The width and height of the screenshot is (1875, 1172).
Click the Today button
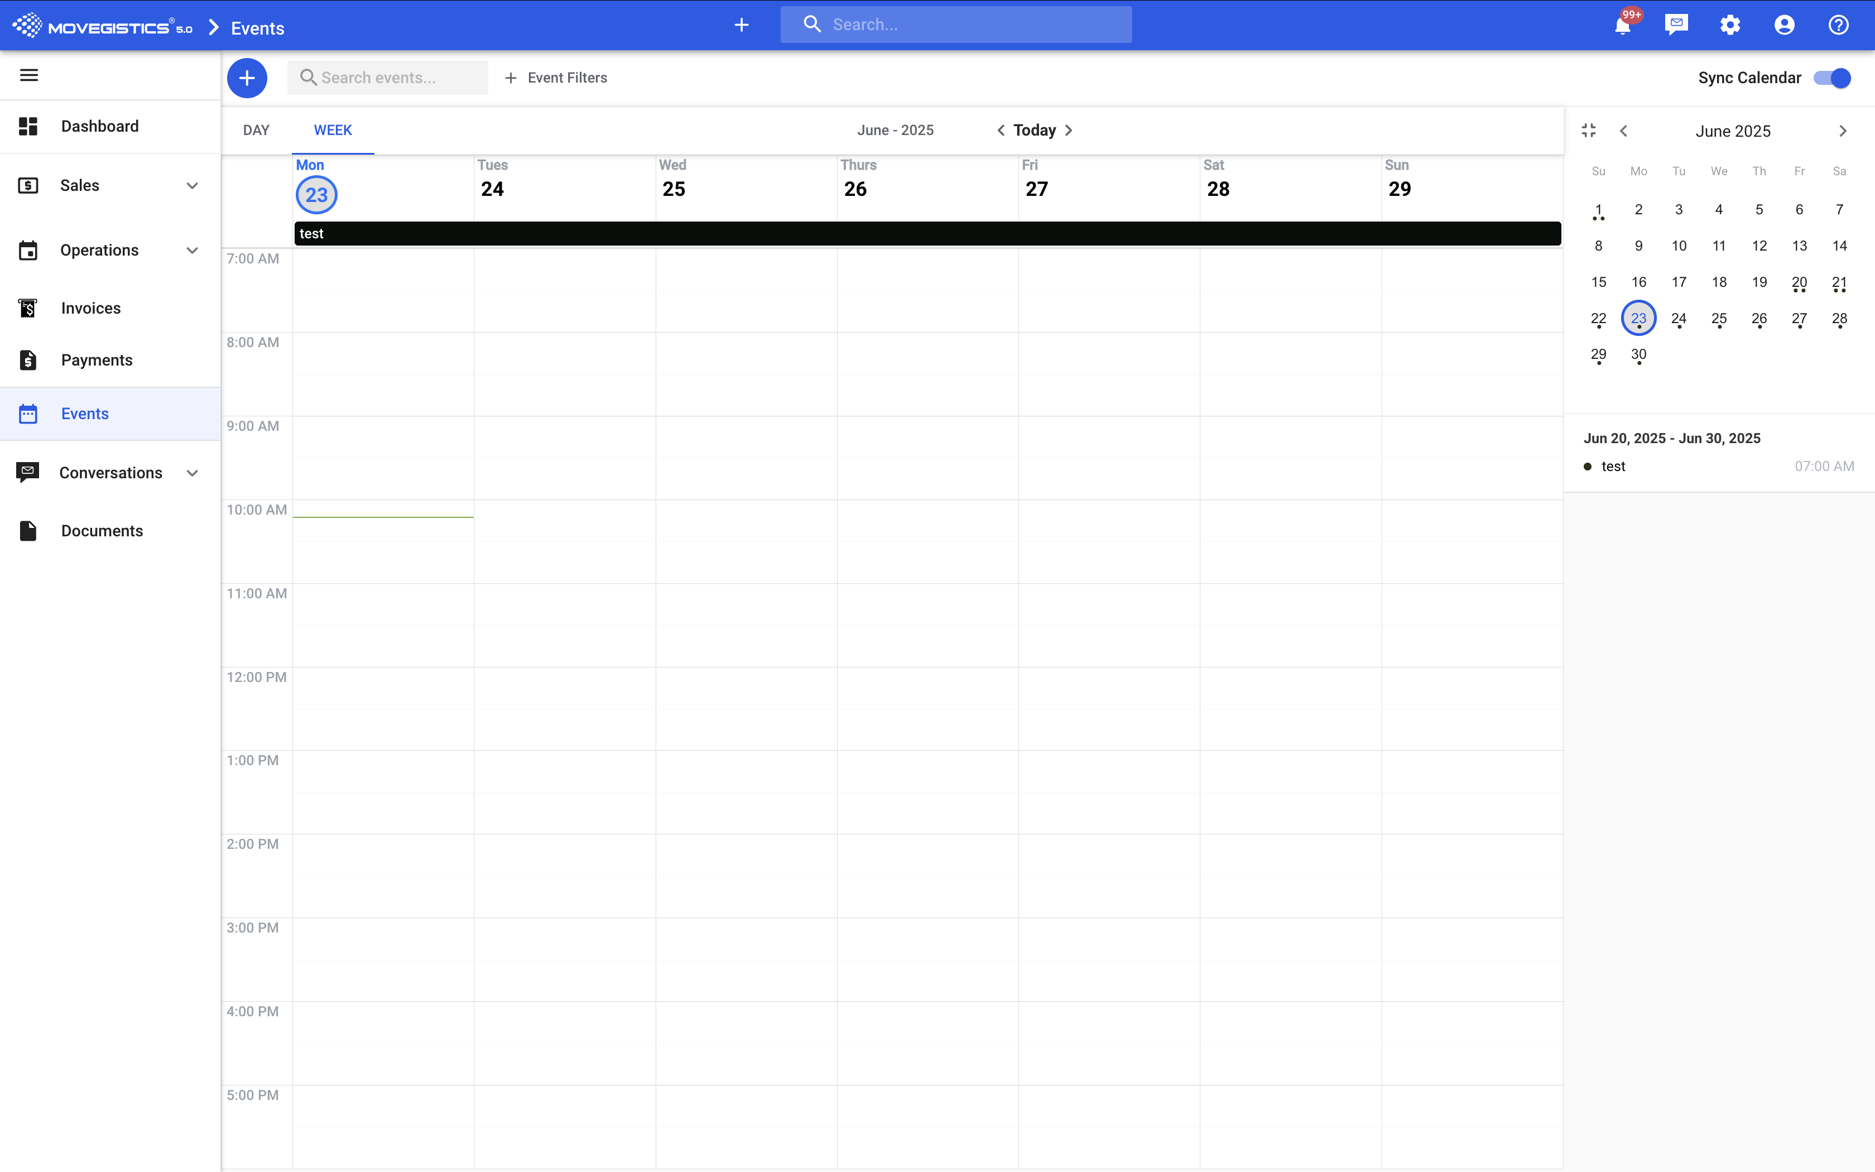click(x=1035, y=130)
